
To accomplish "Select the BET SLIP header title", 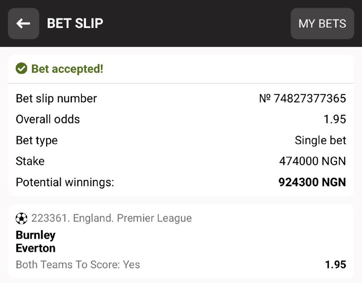I will pos(75,24).
